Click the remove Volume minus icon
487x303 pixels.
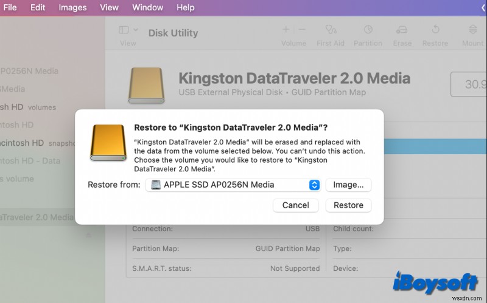pyautogui.click(x=302, y=29)
